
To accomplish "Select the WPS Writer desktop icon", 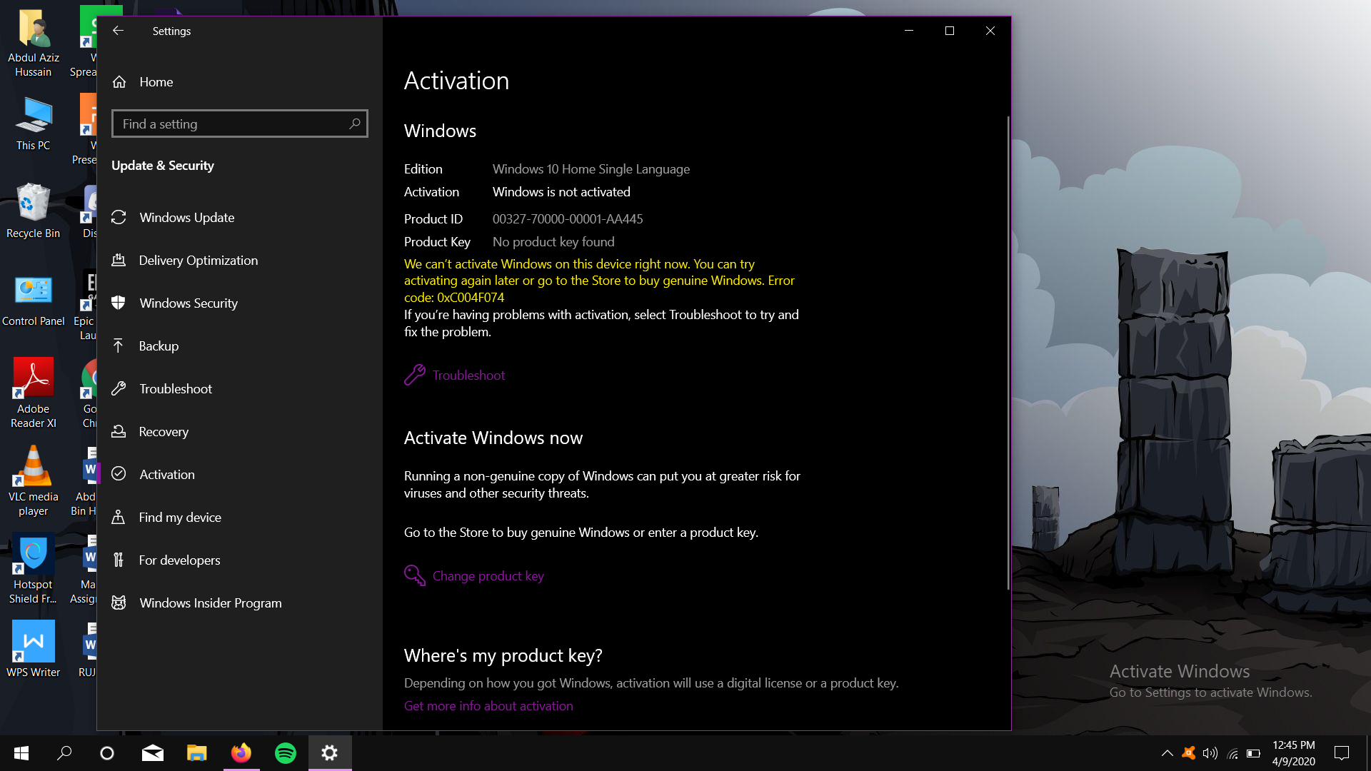I will (34, 649).
